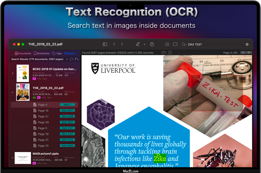The image size is (261, 173).
Task: Jump to previous match with up arrow
Action: [243, 53]
